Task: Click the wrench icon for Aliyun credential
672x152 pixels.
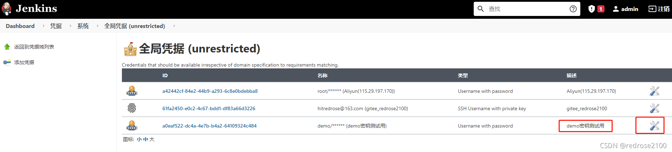Action: coord(654,91)
